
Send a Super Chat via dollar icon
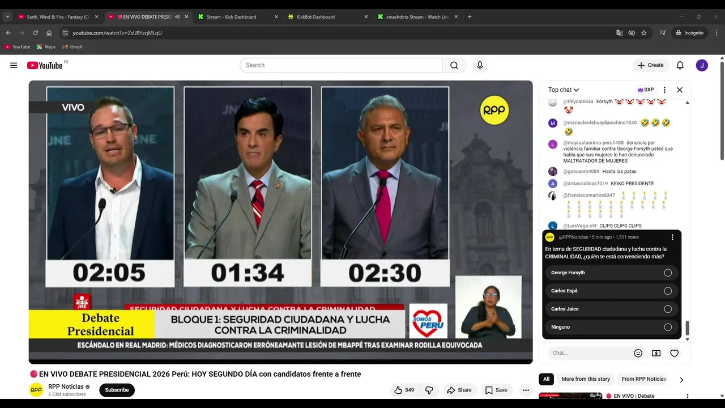[656, 353]
